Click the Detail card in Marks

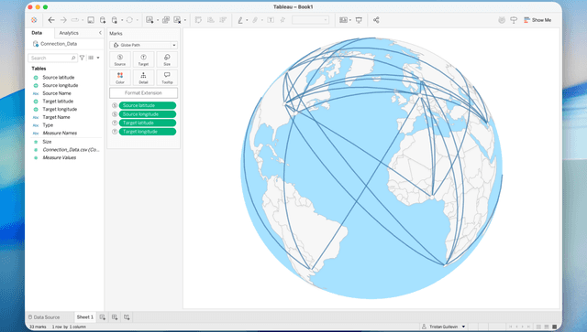143,78
